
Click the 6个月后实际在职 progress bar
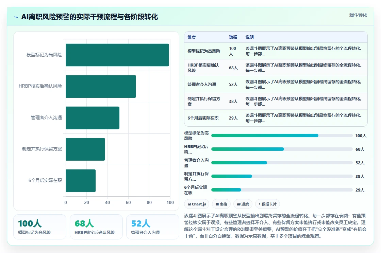pos(282,190)
